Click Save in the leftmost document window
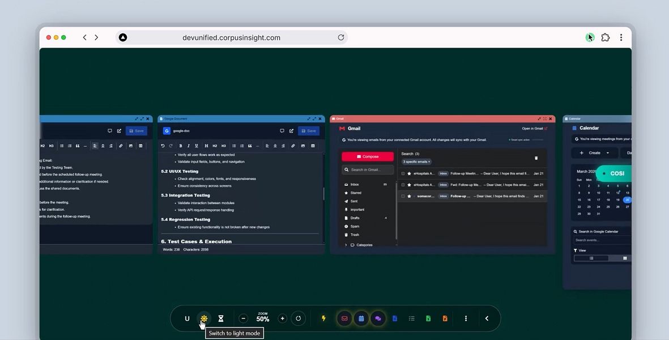The height and width of the screenshot is (340, 669). (137, 131)
